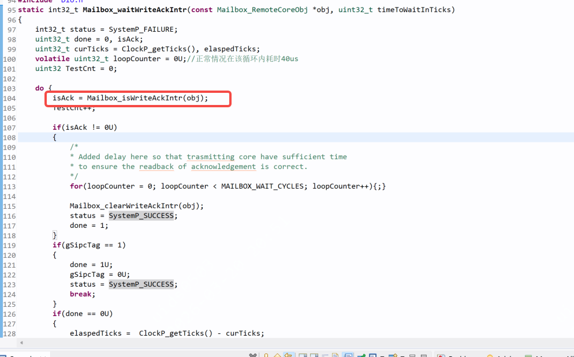The image size is (574, 357).
Task: Click gSipcTag = 0U; on line 122
Action: [99, 275]
